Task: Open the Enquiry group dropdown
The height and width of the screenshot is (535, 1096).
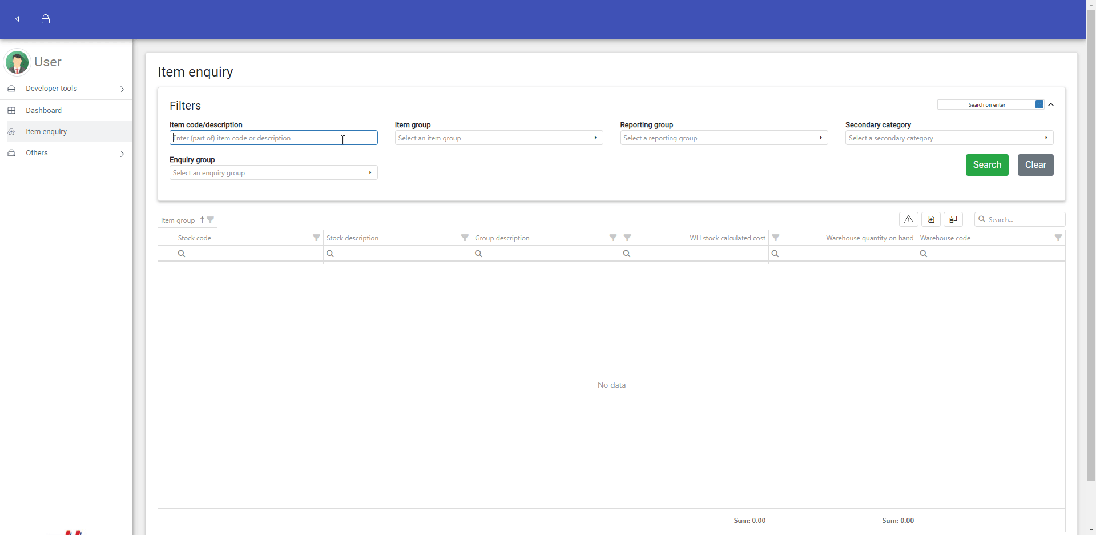Action: [x=273, y=173]
